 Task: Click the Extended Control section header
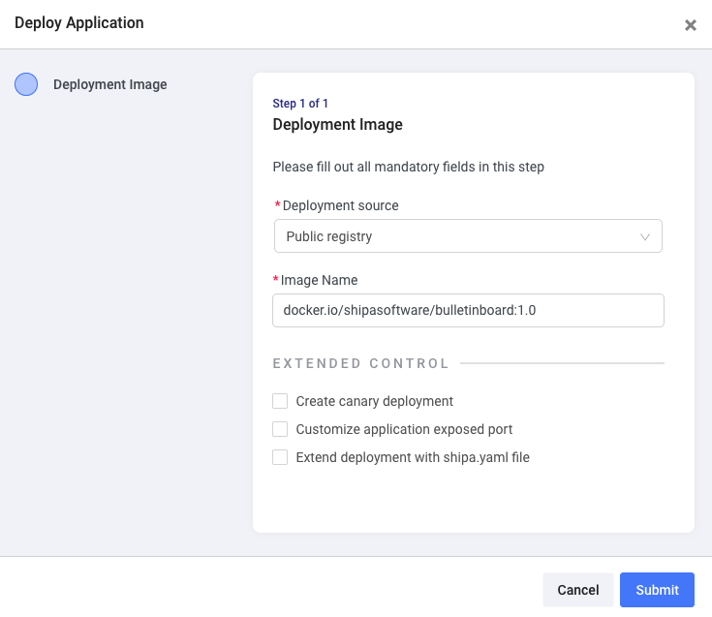[x=361, y=364]
